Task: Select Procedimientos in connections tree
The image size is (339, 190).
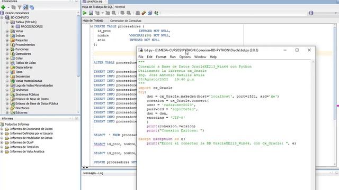Action: 25,44
